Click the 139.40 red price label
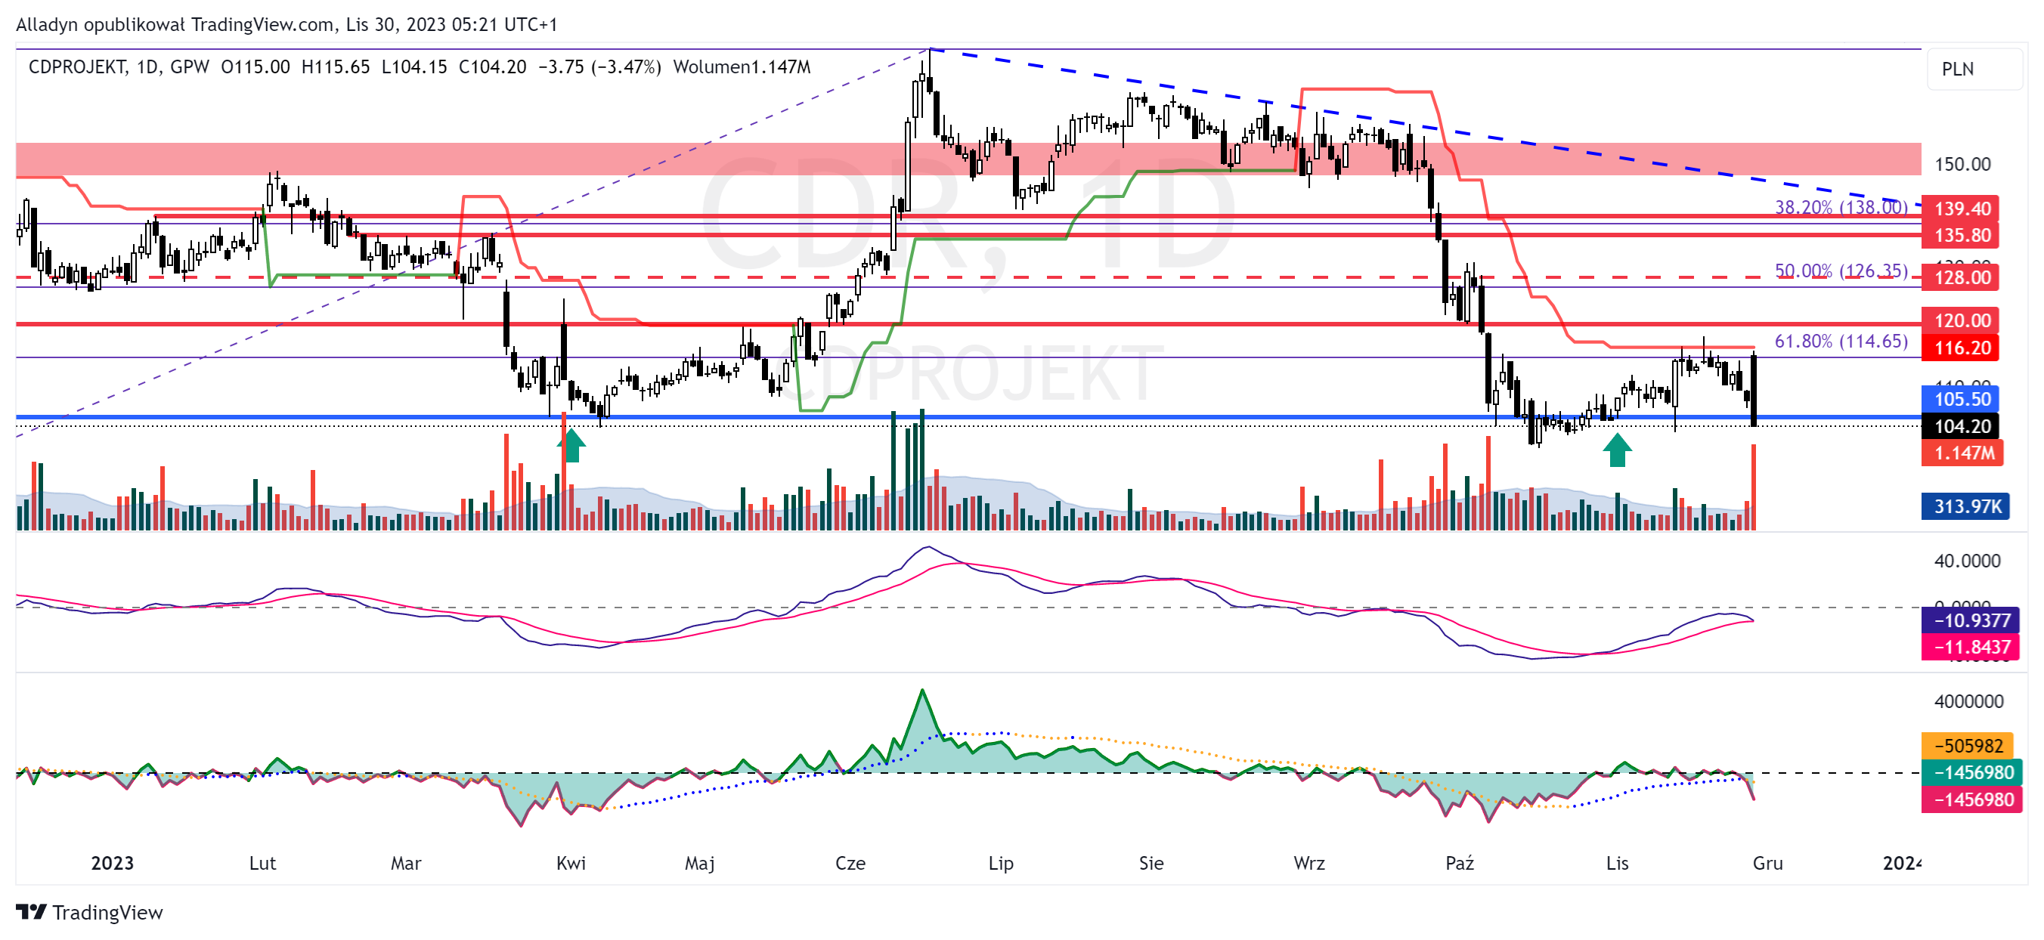Viewport: 2044px width, 940px height. tap(1962, 209)
